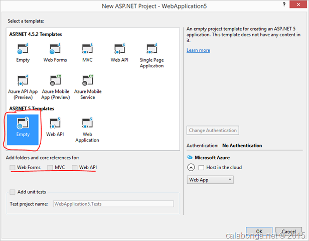Select the ASP.NET 4.5.2 Web API template icon
Viewport: 309px width, 241px height.
pyautogui.click(x=119, y=49)
